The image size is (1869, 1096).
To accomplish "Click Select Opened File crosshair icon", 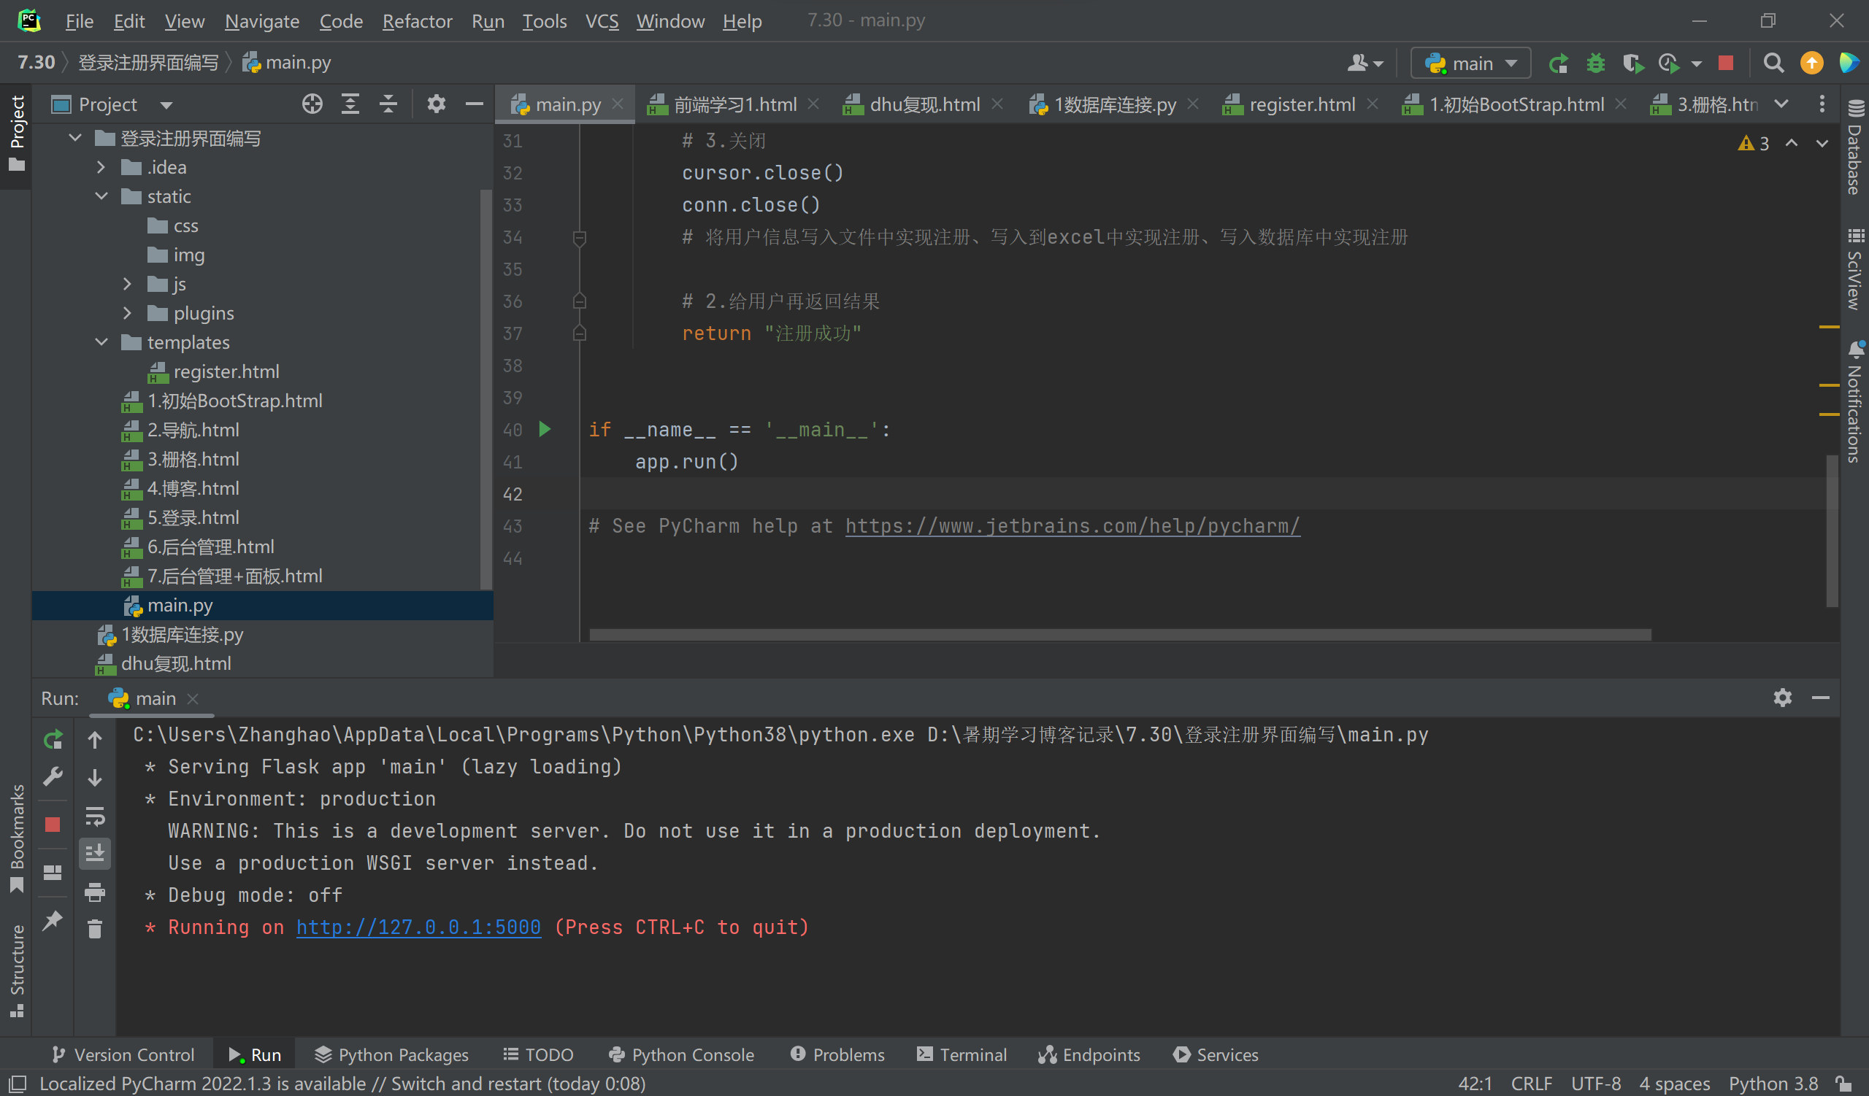I will 312,104.
